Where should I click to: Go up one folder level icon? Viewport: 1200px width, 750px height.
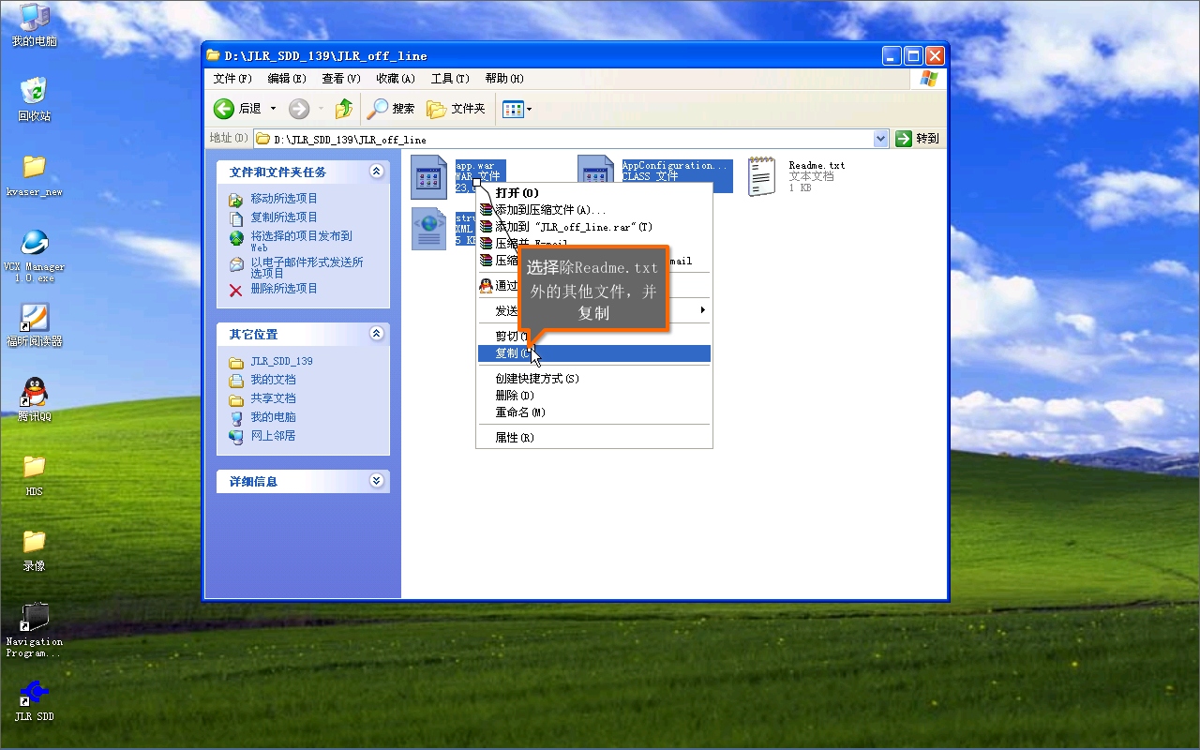point(344,109)
